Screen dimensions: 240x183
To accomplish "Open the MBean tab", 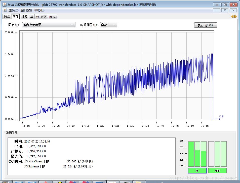I will pyautogui.click(x=53, y=17).
